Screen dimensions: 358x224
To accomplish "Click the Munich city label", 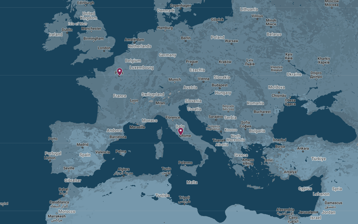I will (175, 80).
